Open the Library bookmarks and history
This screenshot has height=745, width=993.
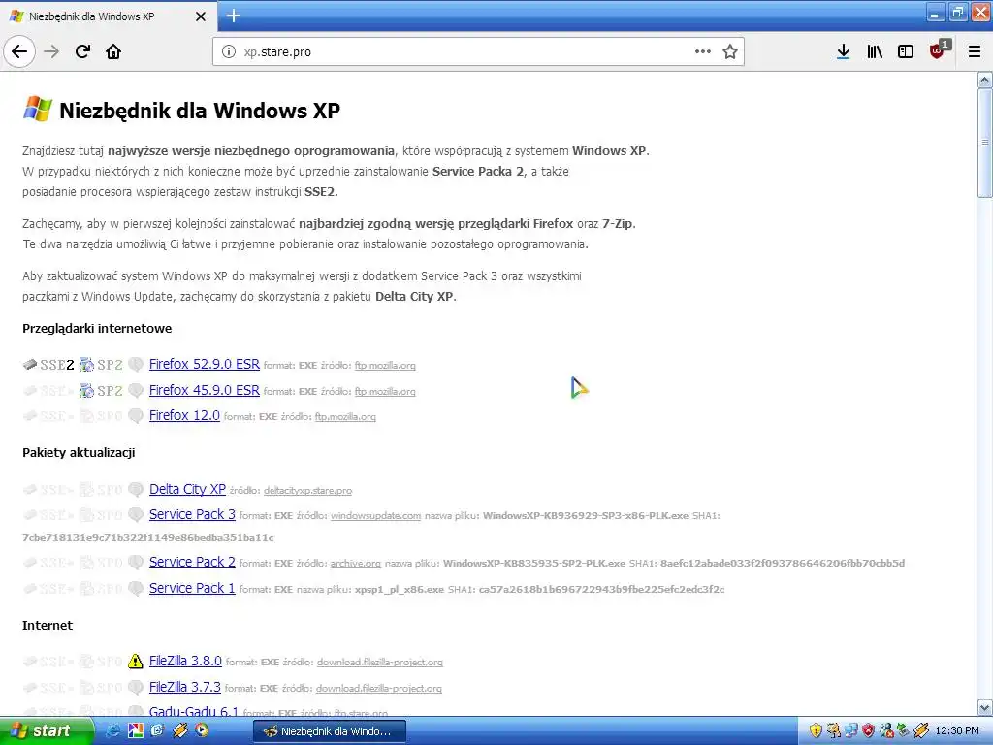[x=875, y=52]
